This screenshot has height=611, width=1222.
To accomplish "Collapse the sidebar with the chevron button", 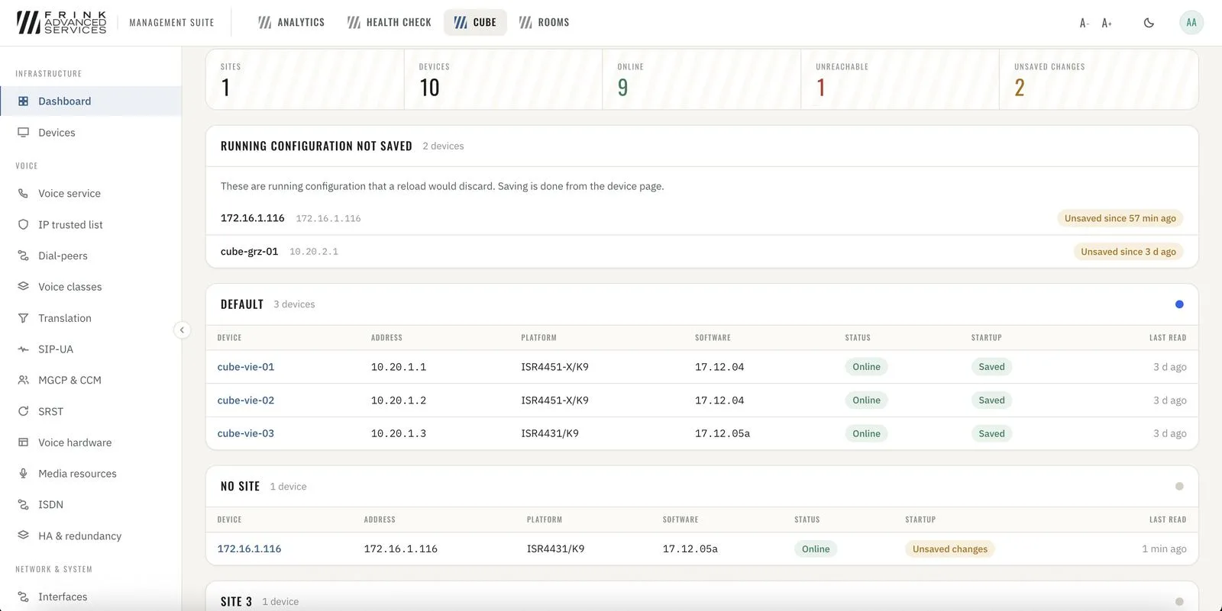I will (182, 330).
